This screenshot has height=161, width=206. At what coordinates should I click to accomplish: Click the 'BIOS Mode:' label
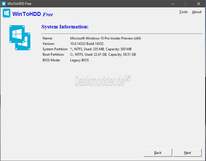click(x=51, y=60)
